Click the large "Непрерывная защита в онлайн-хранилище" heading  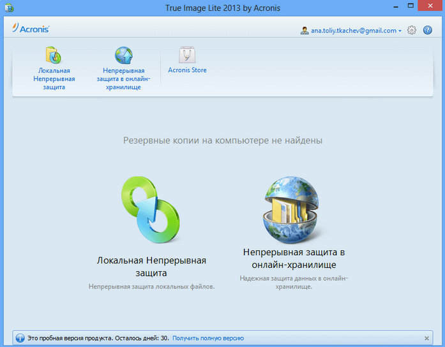pos(294,258)
